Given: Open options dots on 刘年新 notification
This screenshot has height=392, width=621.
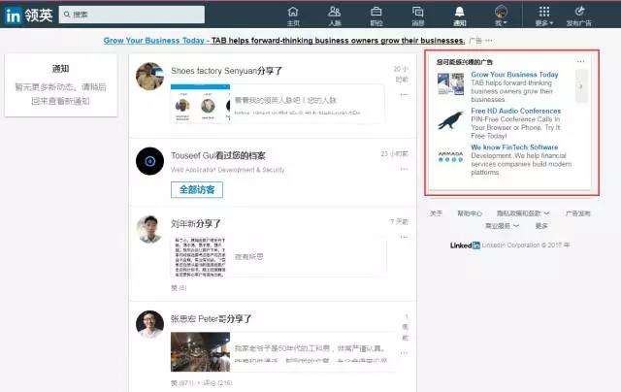Looking at the screenshot, I should (404, 237).
